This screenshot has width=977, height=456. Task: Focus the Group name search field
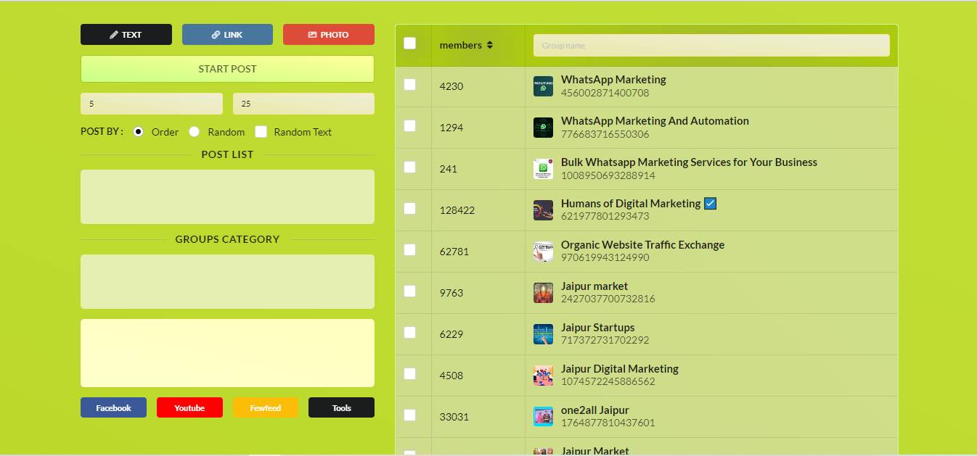tap(711, 45)
